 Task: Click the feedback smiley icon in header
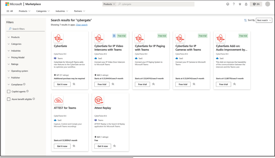228,4
